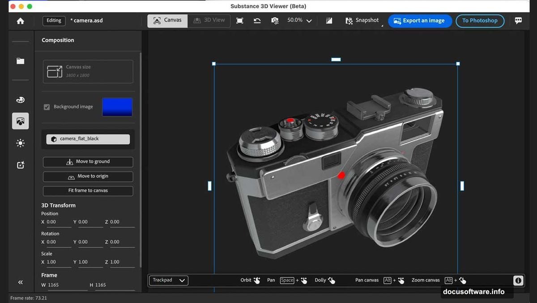The image size is (537, 303).
Task: Click the Home icon
Action: [20, 21]
